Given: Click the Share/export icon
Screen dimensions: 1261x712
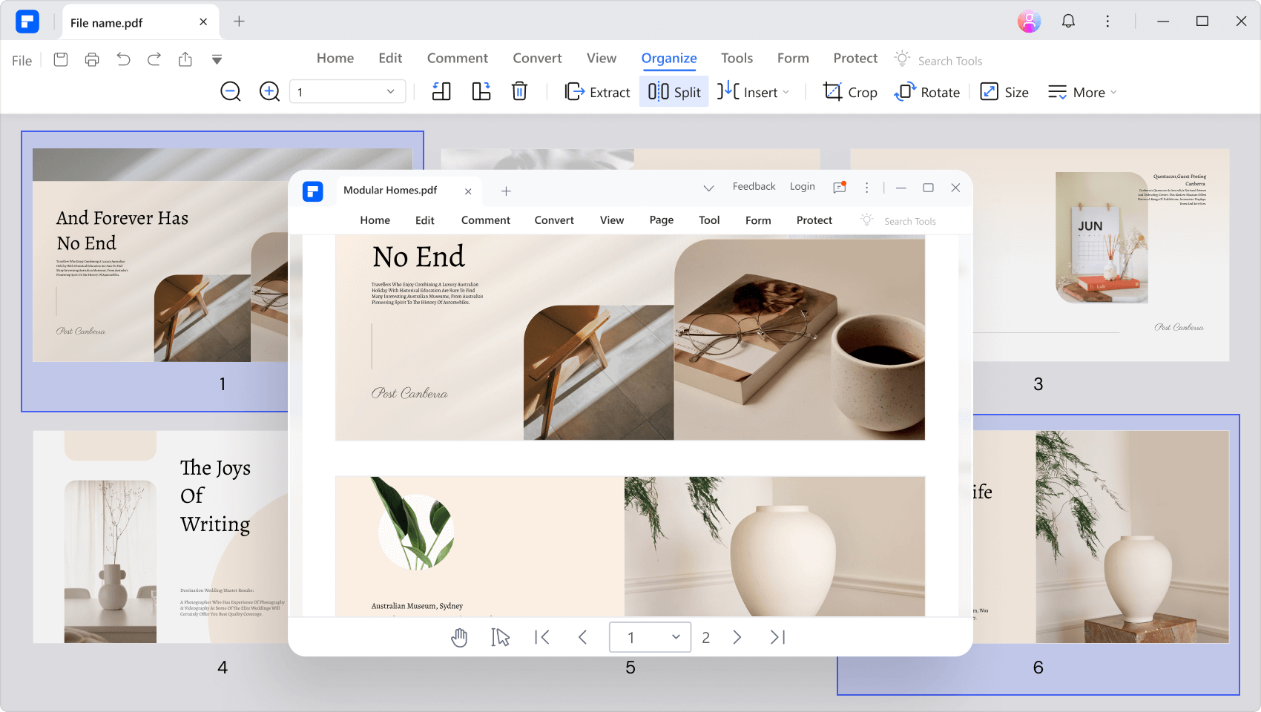Looking at the screenshot, I should pyautogui.click(x=185, y=59).
